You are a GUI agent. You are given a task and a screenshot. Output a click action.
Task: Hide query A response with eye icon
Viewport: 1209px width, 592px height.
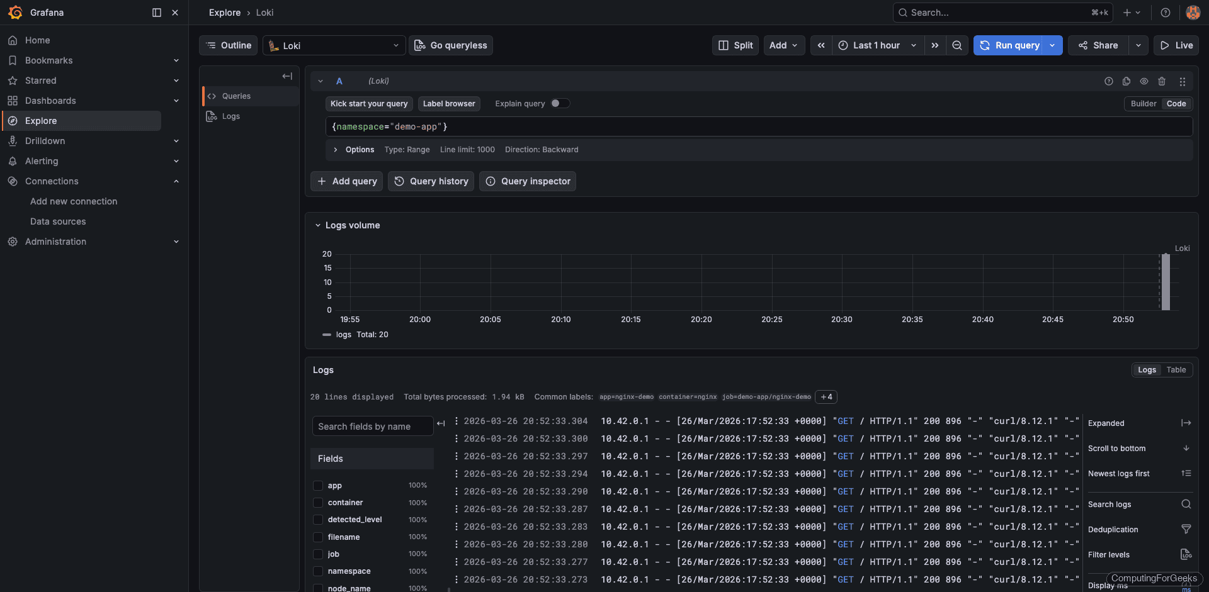(1144, 81)
